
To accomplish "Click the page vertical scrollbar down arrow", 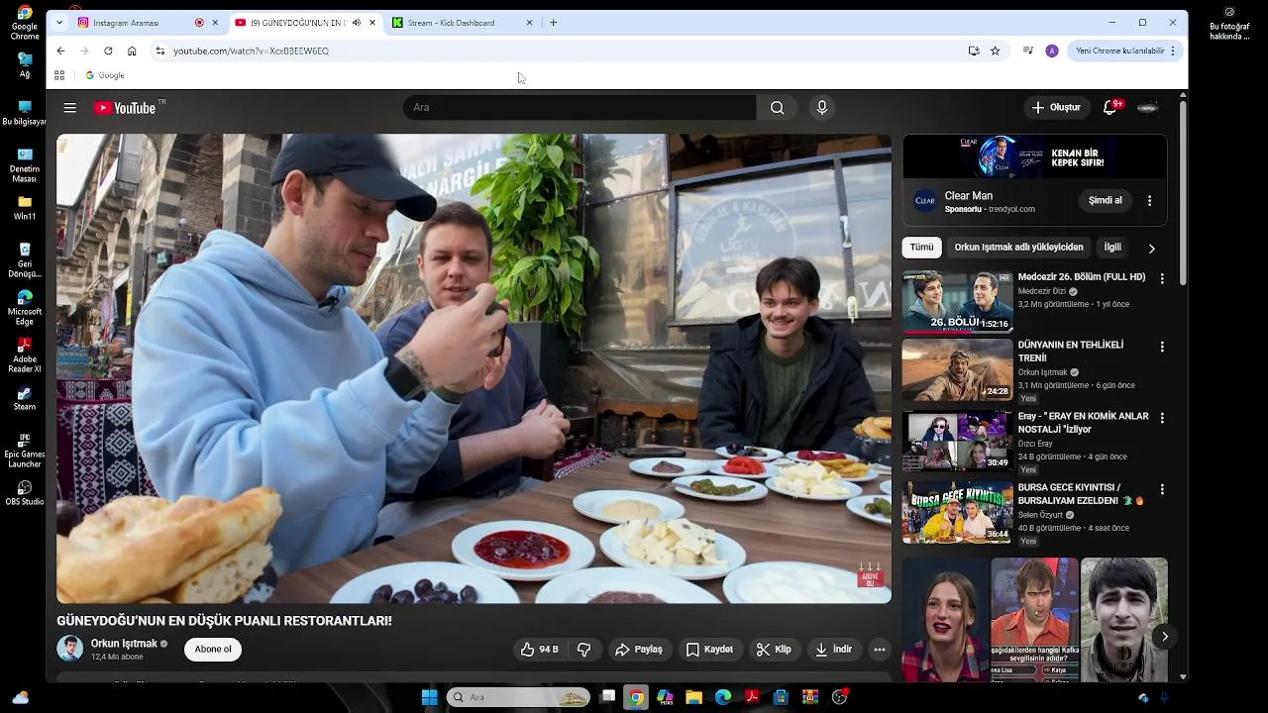I will coord(1183,676).
